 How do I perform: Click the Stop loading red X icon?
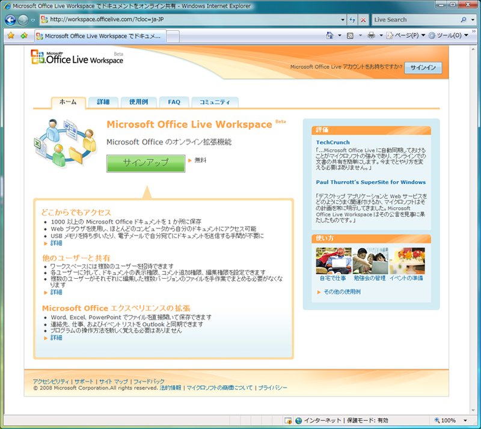363,20
